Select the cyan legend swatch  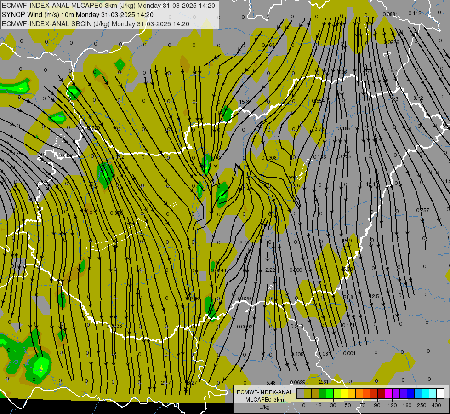[425, 393]
